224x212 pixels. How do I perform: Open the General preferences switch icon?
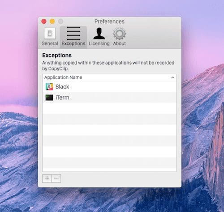pos(50,33)
